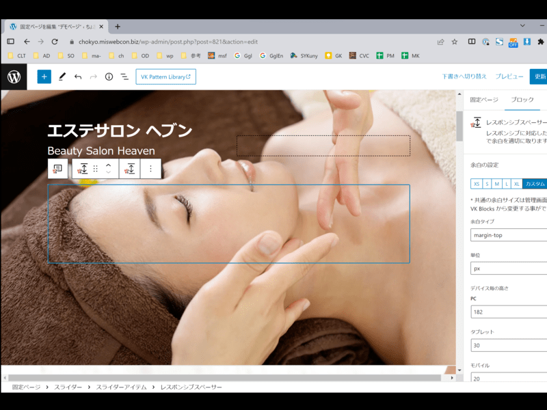Open the document details info icon
The height and width of the screenshot is (410, 547).
coord(109,77)
